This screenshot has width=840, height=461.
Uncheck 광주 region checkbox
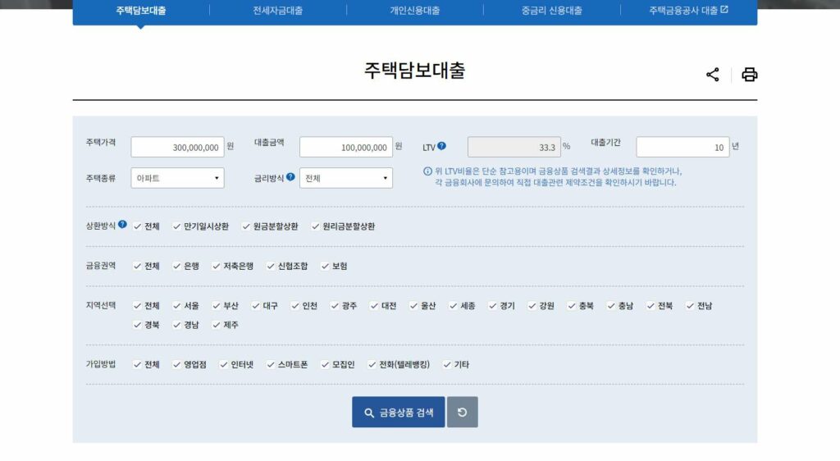335,306
